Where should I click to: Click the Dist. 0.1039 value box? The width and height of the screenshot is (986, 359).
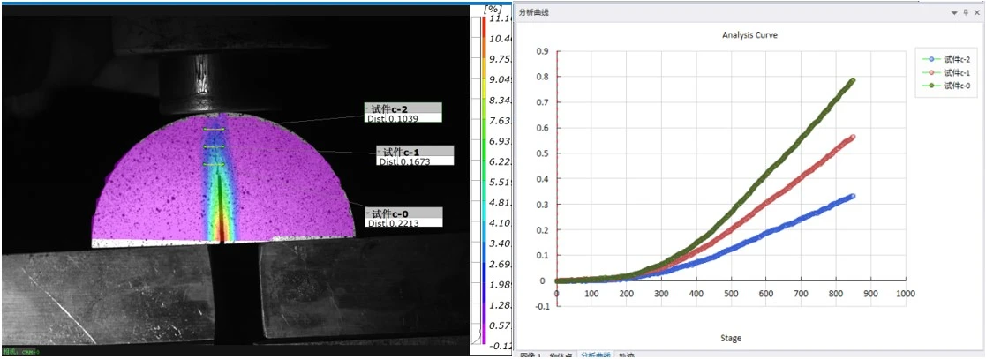(x=403, y=118)
